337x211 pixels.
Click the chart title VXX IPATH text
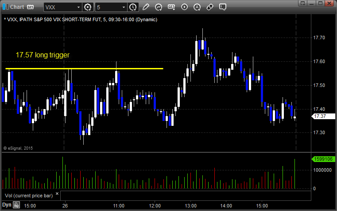81,19
